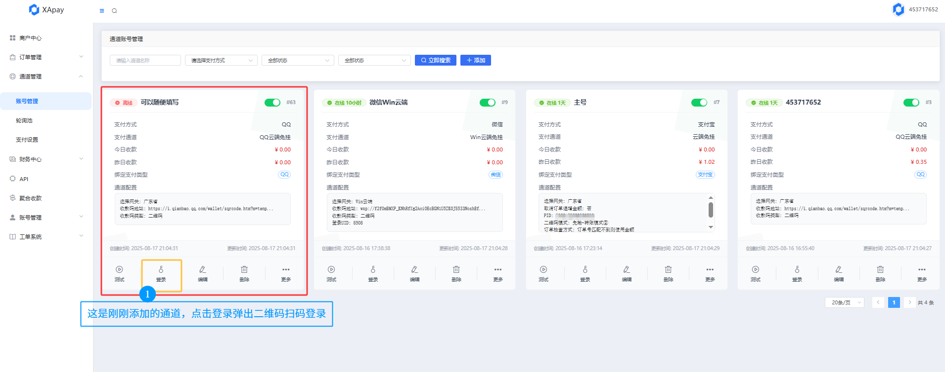Turn off the 主号 channel switch
The height and width of the screenshot is (372, 945).
(x=699, y=103)
